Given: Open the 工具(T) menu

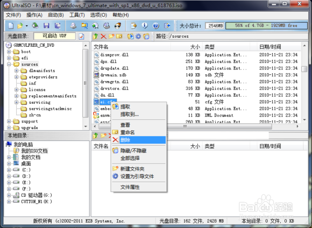Looking at the screenshot, I should coord(77,15).
